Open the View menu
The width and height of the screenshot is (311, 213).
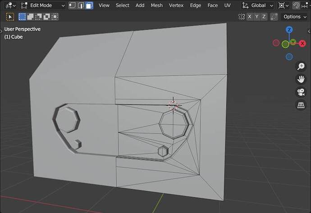(x=104, y=5)
